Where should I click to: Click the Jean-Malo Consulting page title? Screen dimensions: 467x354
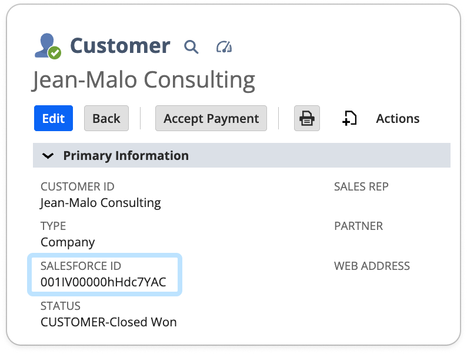[144, 80]
